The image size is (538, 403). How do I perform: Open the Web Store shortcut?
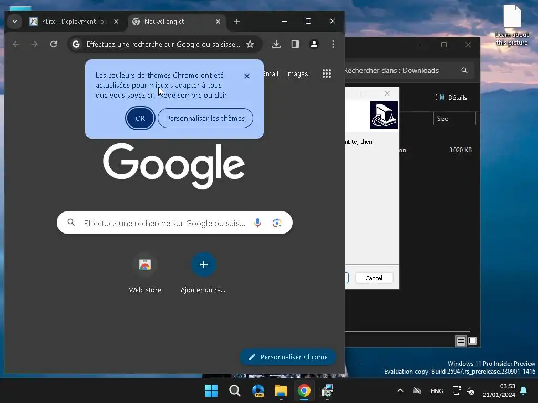145,272
